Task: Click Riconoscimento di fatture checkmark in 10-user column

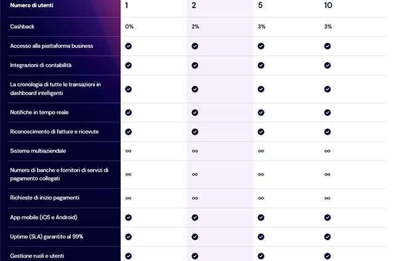Action: point(327,132)
